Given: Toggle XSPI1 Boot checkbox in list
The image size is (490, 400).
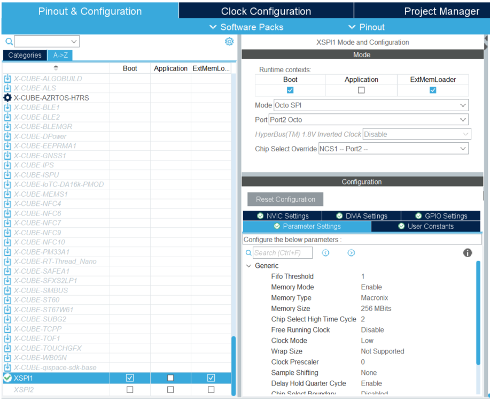Looking at the screenshot, I should click(130, 378).
